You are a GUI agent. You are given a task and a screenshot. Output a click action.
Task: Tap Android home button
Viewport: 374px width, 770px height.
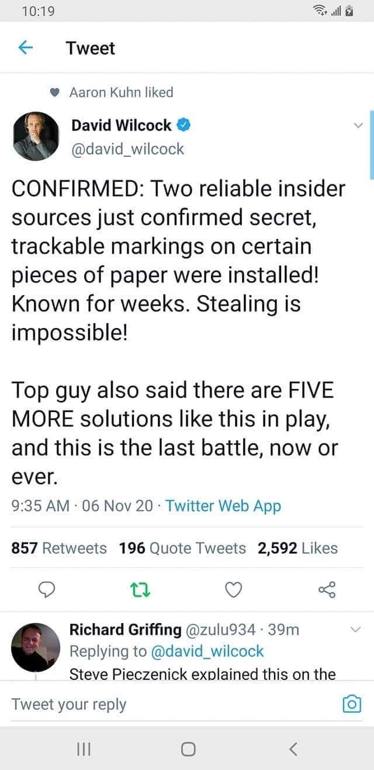point(187,748)
